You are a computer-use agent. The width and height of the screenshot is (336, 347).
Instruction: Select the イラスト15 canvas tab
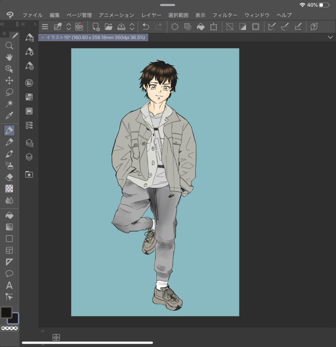pos(93,37)
